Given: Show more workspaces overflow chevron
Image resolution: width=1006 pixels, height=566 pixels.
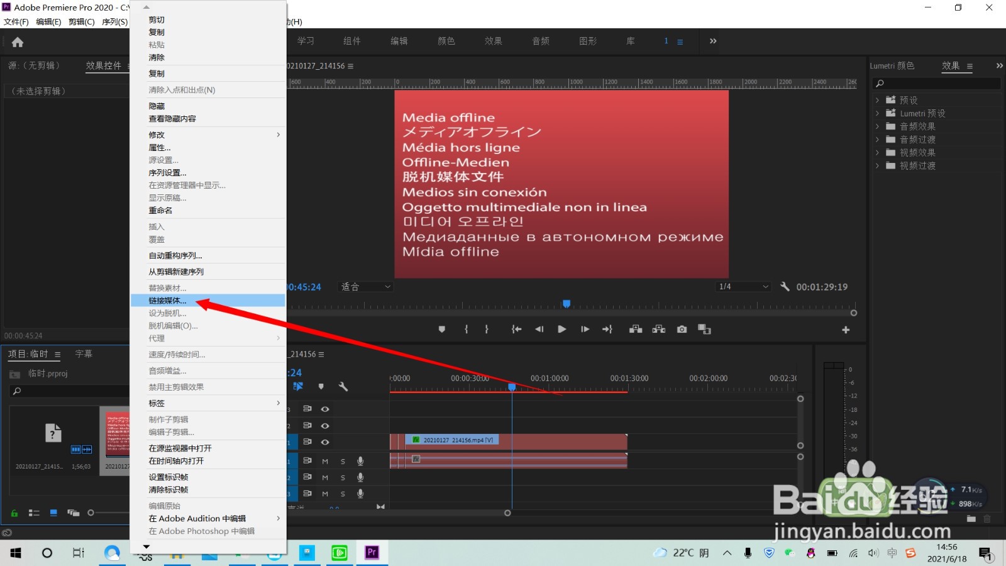Looking at the screenshot, I should (713, 41).
